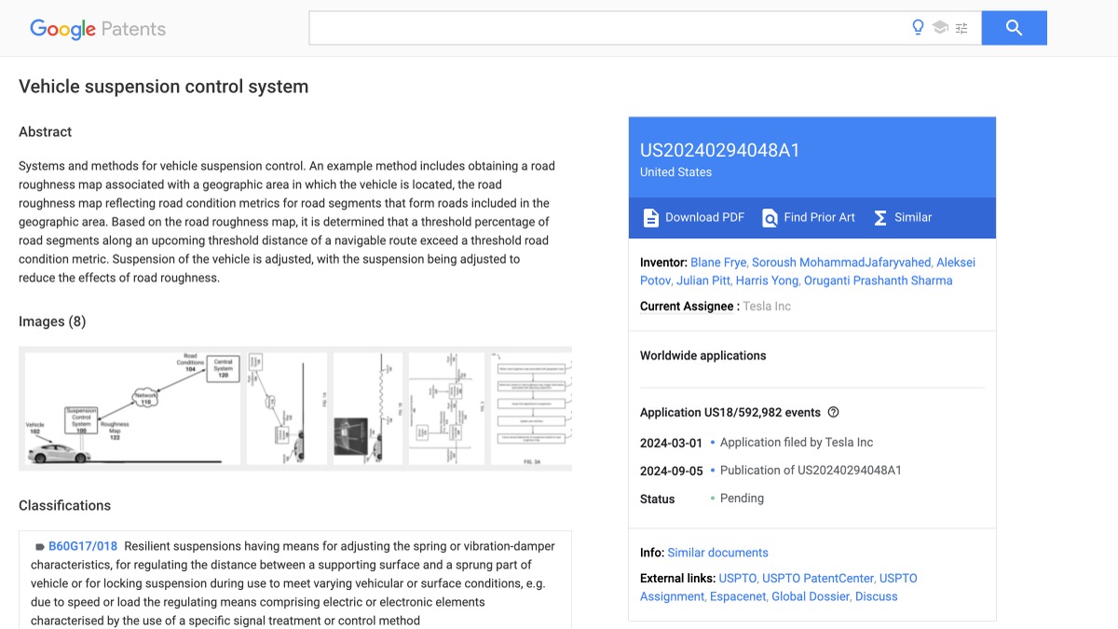Open inventor Julian Pitt link

(x=702, y=280)
